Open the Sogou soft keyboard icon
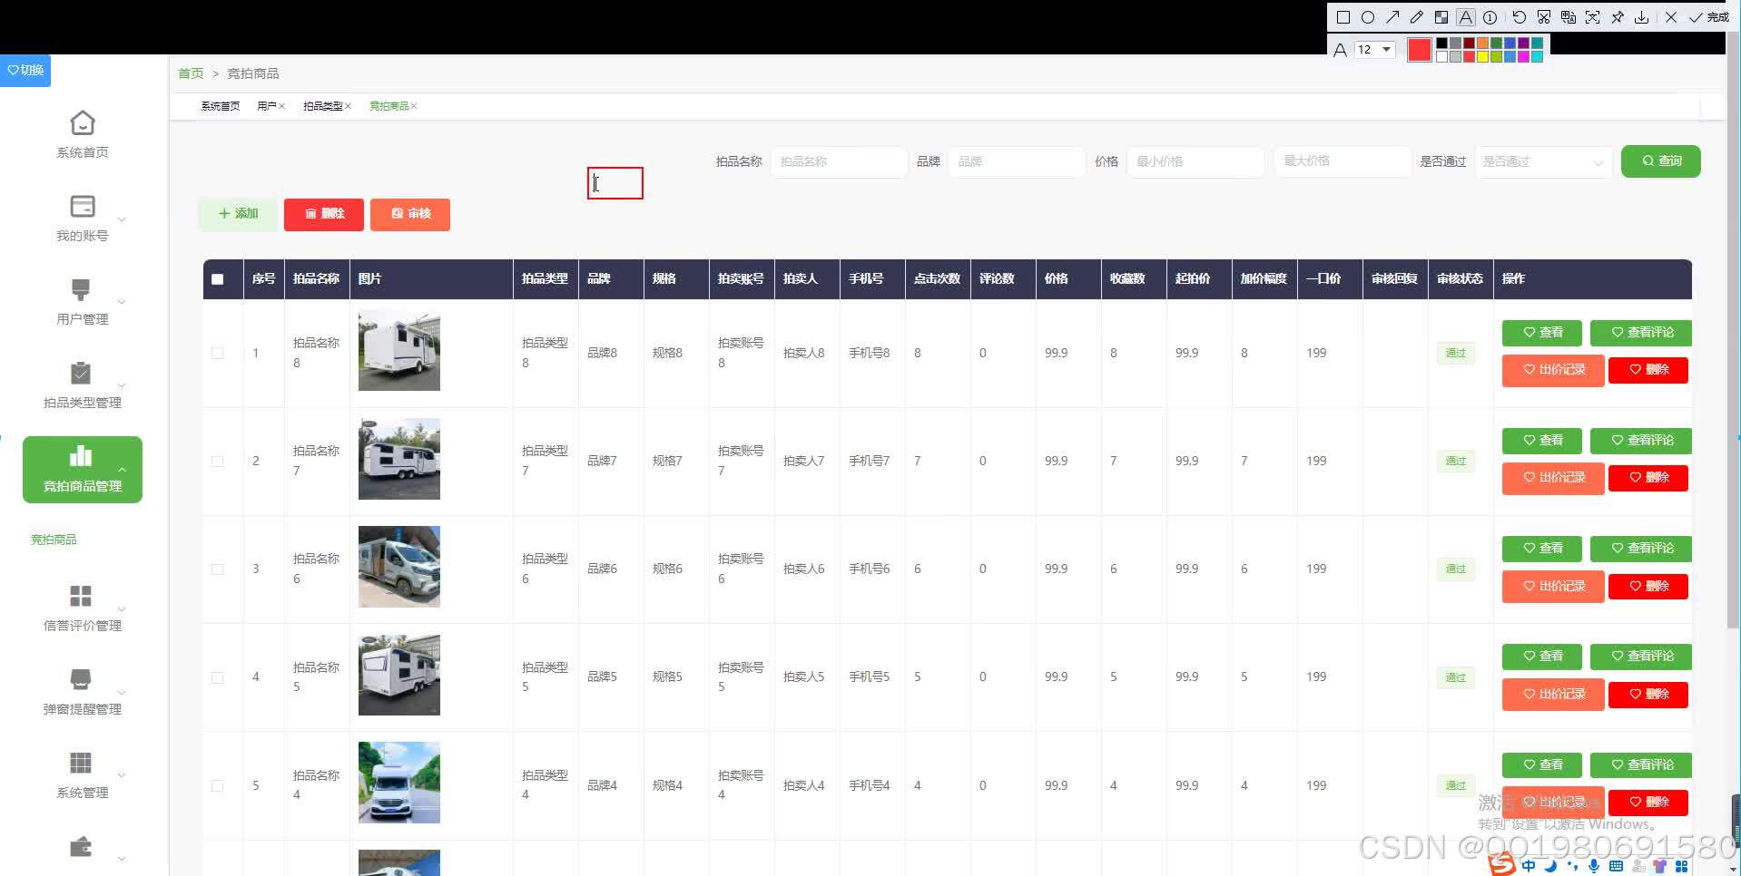 tap(1616, 866)
